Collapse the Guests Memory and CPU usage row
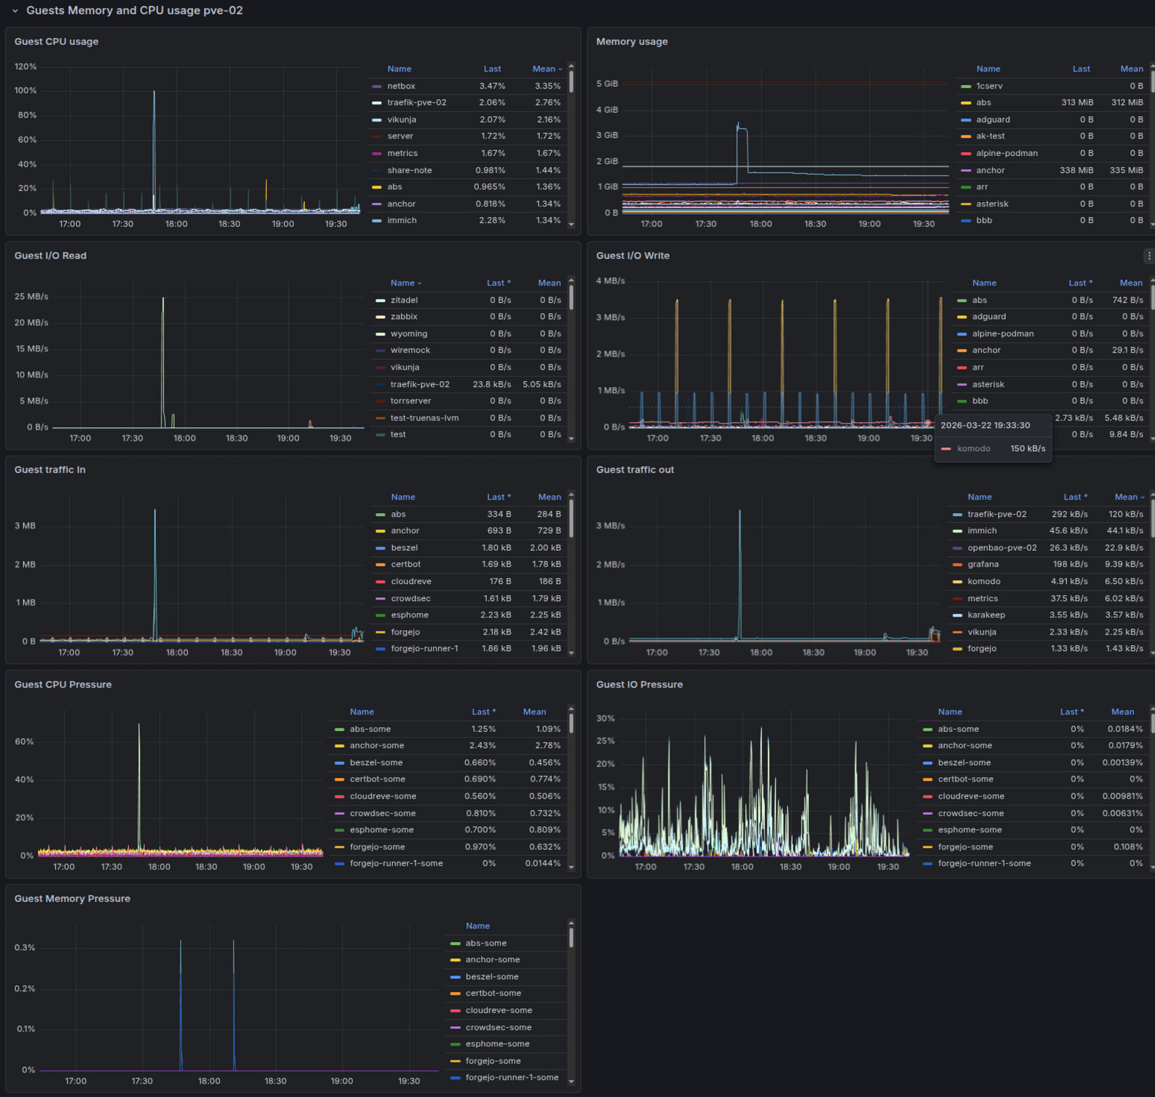The height and width of the screenshot is (1097, 1155). click(x=15, y=11)
